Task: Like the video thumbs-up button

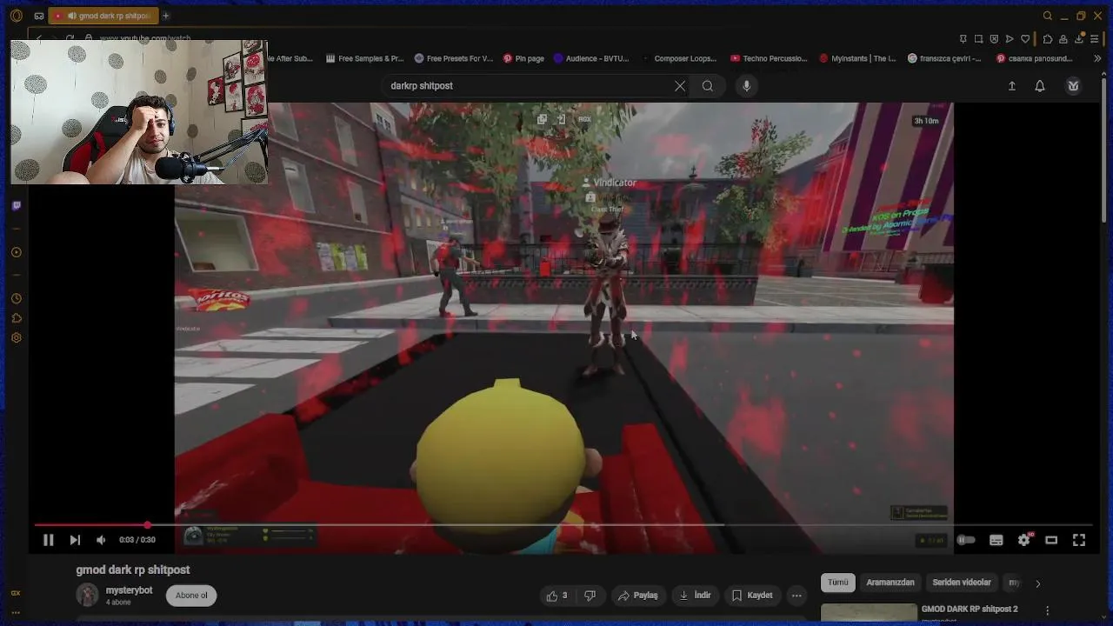Action: coord(556,596)
